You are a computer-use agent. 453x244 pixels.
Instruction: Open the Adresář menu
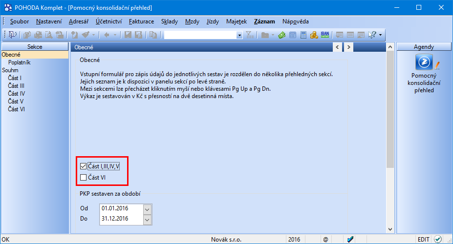click(x=79, y=21)
